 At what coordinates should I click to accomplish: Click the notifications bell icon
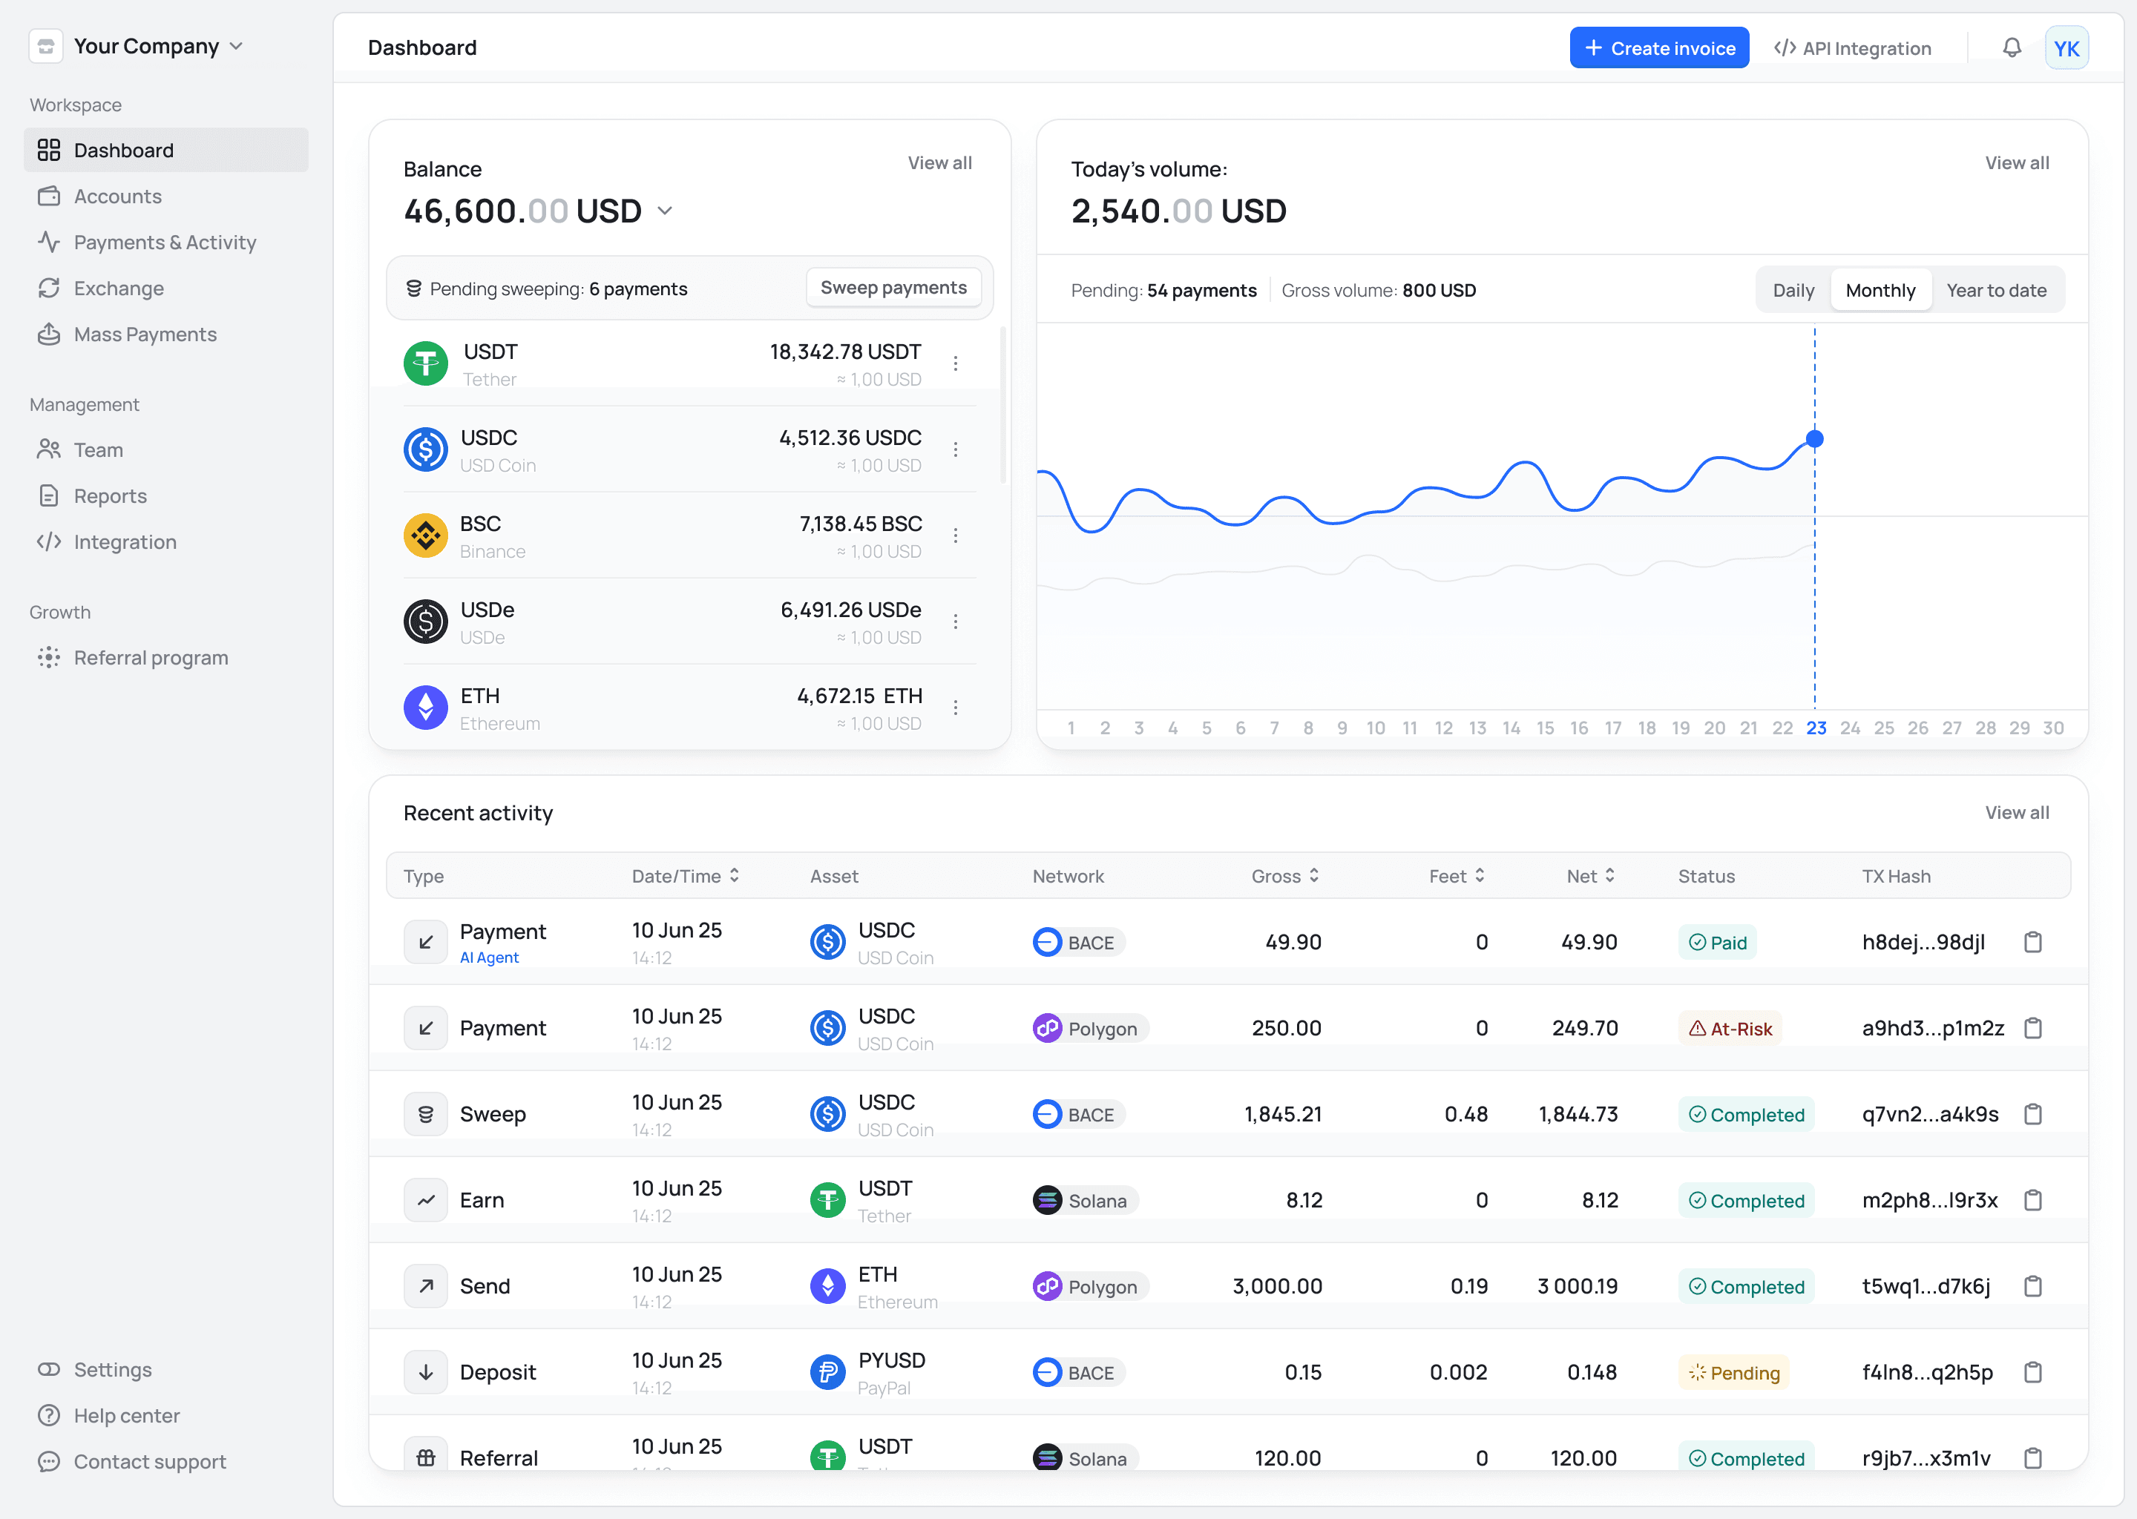(x=2010, y=47)
